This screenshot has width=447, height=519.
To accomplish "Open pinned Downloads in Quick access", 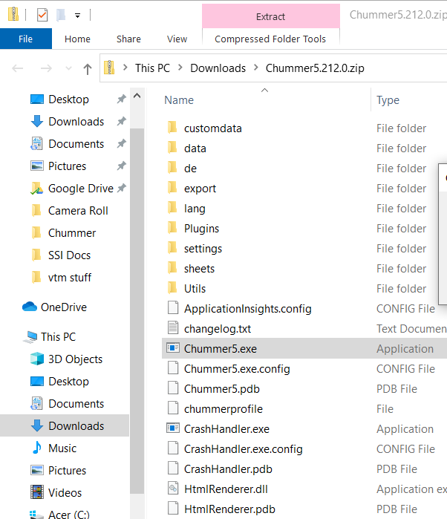I will [76, 122].
